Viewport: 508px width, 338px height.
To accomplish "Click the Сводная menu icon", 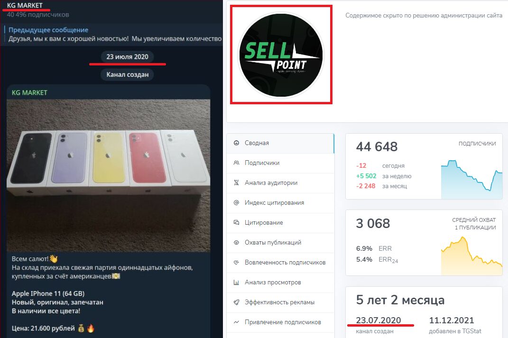I will pyautogui.click(x=237, y=143).
